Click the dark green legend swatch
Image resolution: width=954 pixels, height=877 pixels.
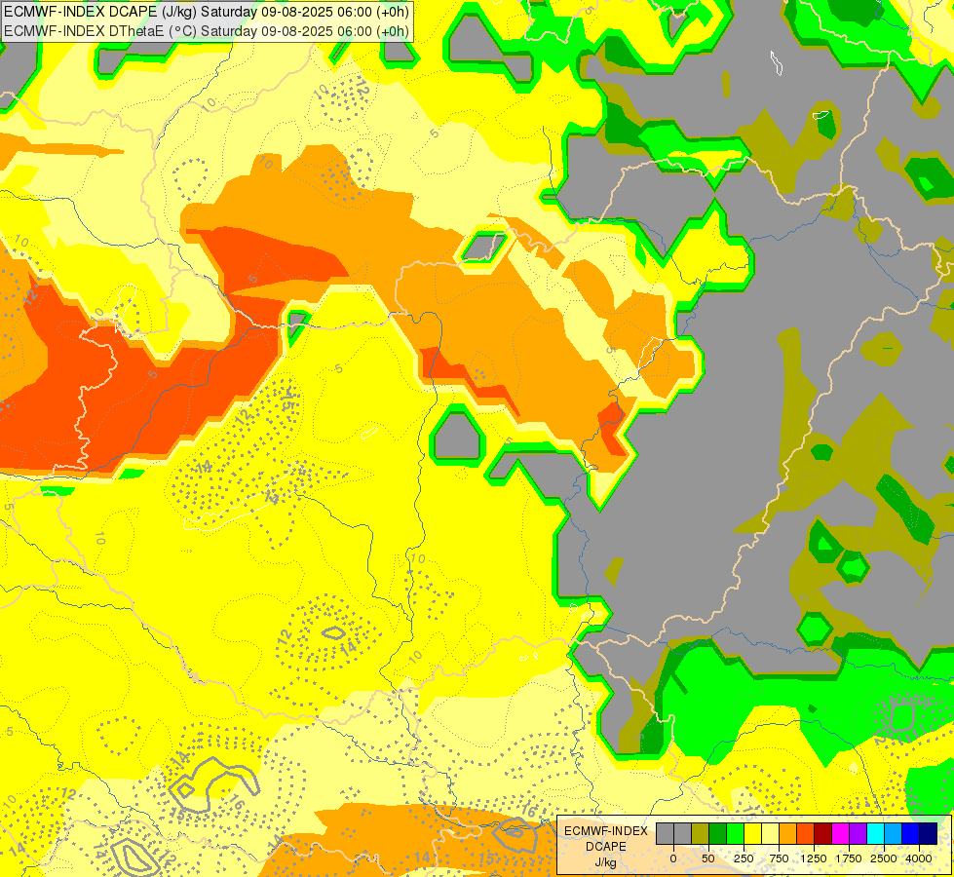718,834
